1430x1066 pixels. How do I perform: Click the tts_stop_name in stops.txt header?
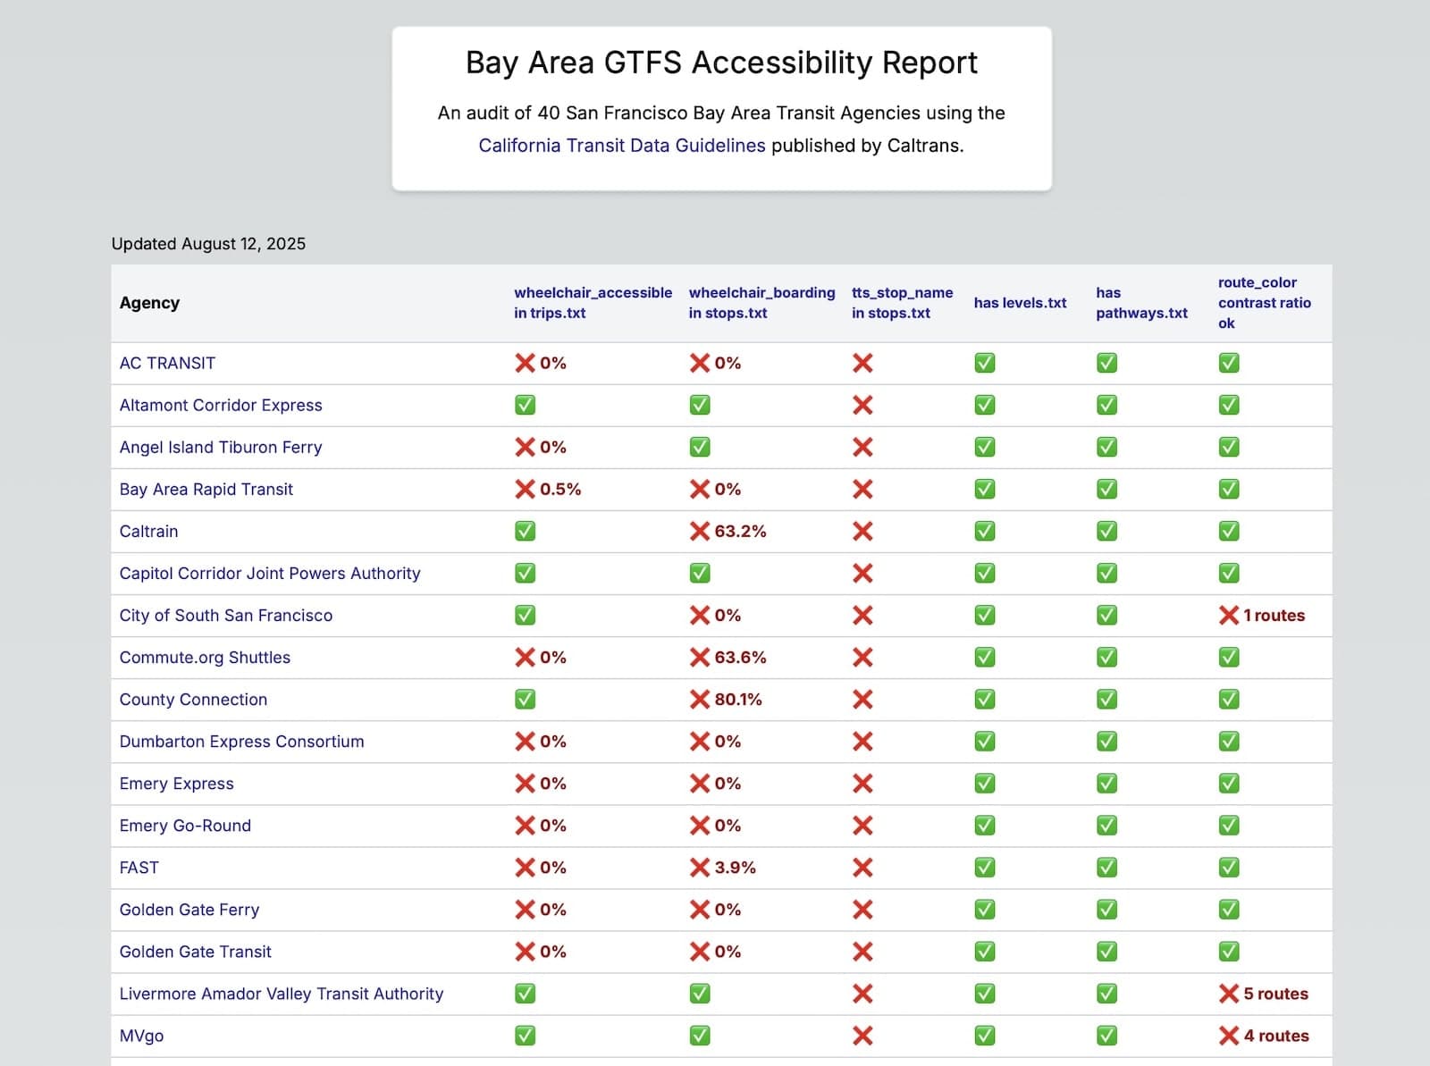pyautogui.click(x=902, y=303)
